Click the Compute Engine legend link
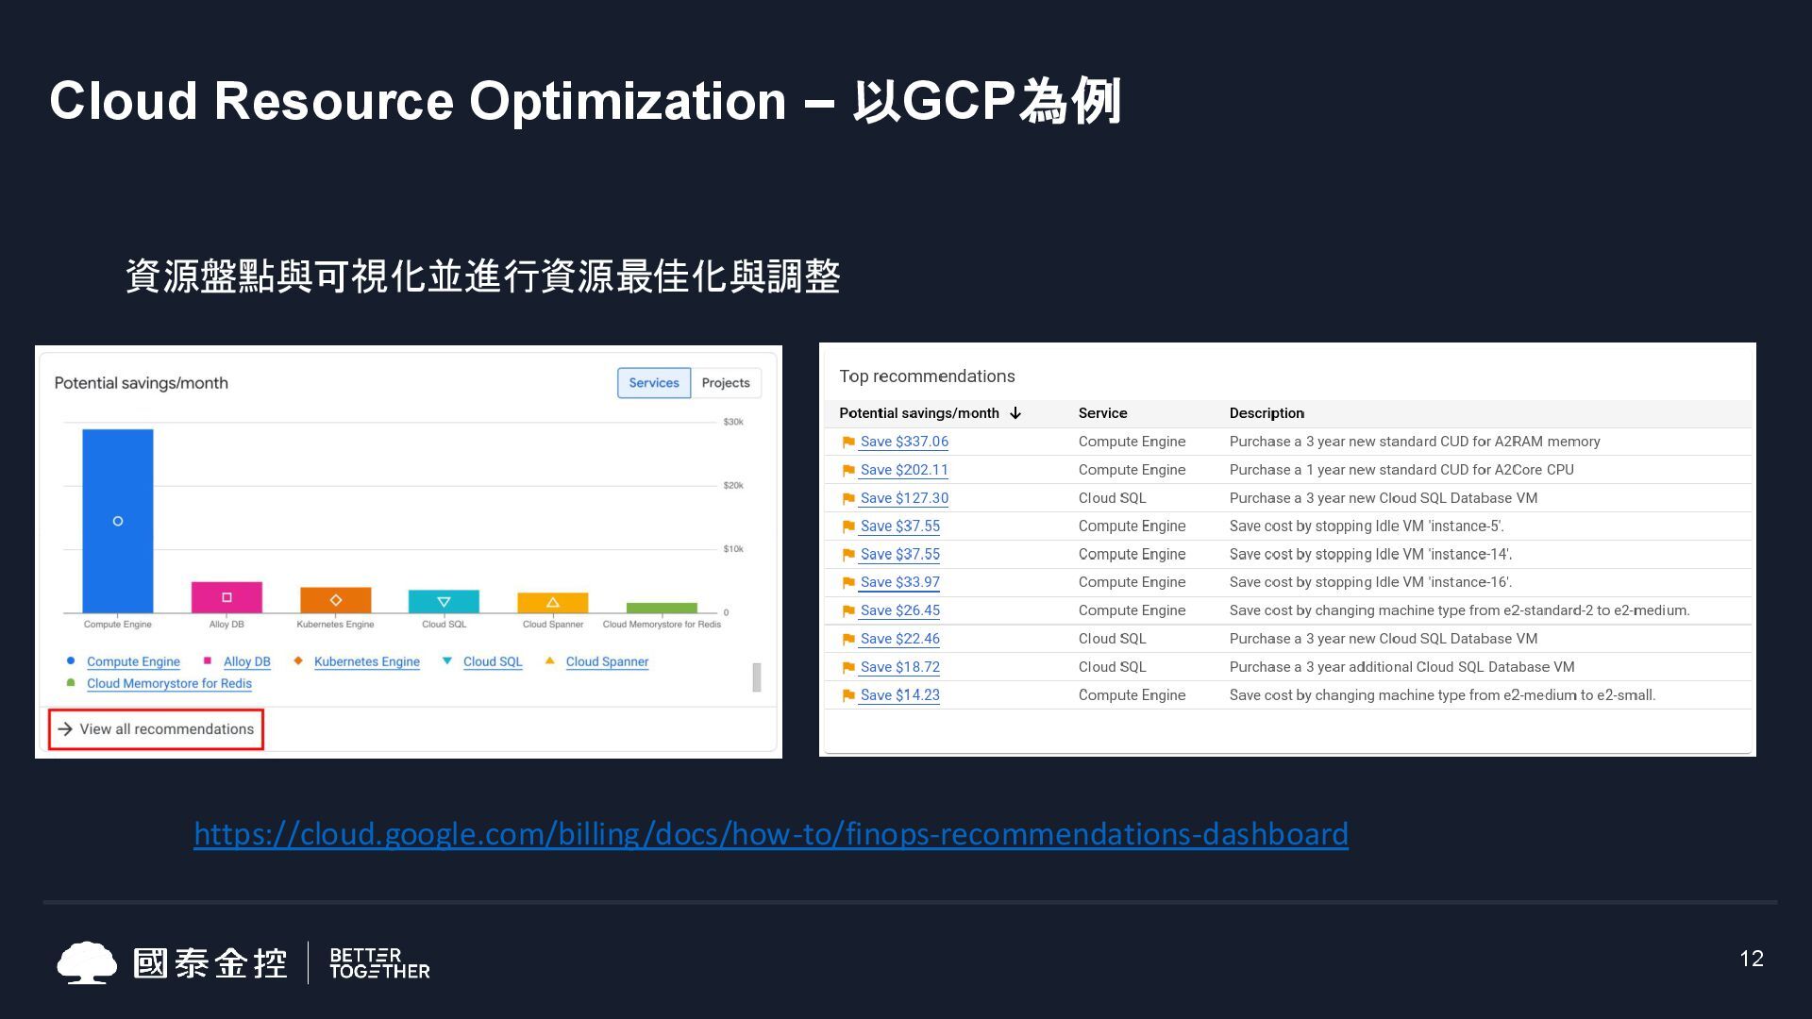The width and height of the screenshot is (1812, 1019). [x=133, y=661]
